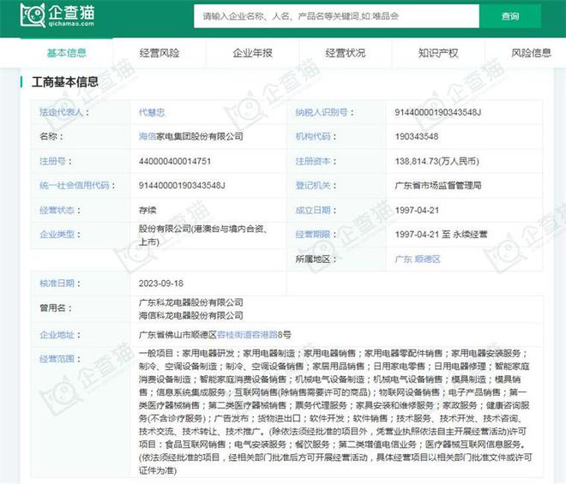The height and width of the screenshot is (484, 566).
Task: Click the 注册号 label
Action: [55, 161]
